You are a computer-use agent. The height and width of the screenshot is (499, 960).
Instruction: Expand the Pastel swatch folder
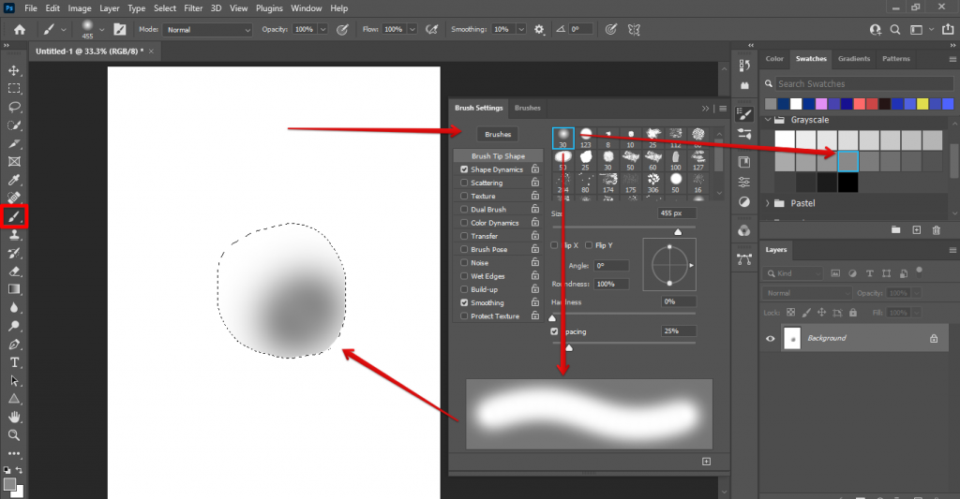point(769,203)
